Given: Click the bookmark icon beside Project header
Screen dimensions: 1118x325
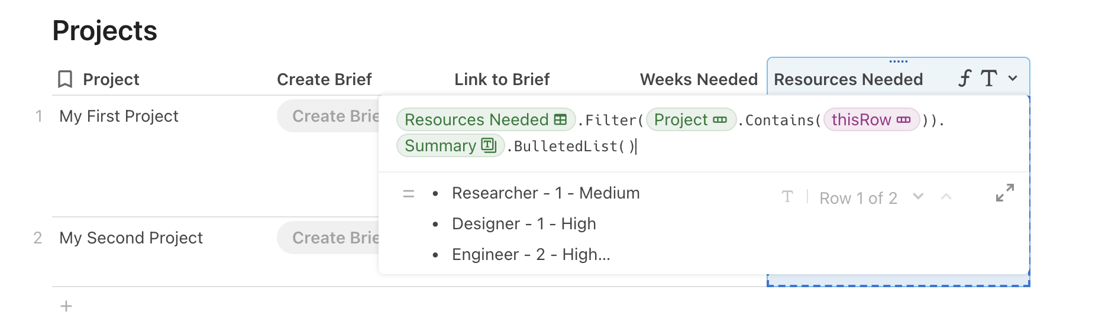Looking at the screenshot, I should click(65, 79).
